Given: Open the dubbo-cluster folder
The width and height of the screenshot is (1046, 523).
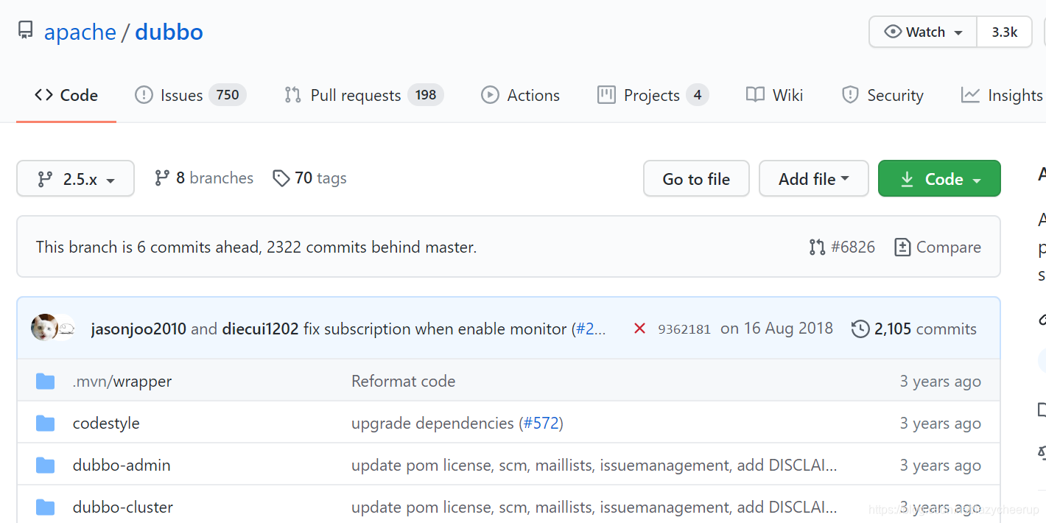Looking at the screenshot, I should click(123, 508).
